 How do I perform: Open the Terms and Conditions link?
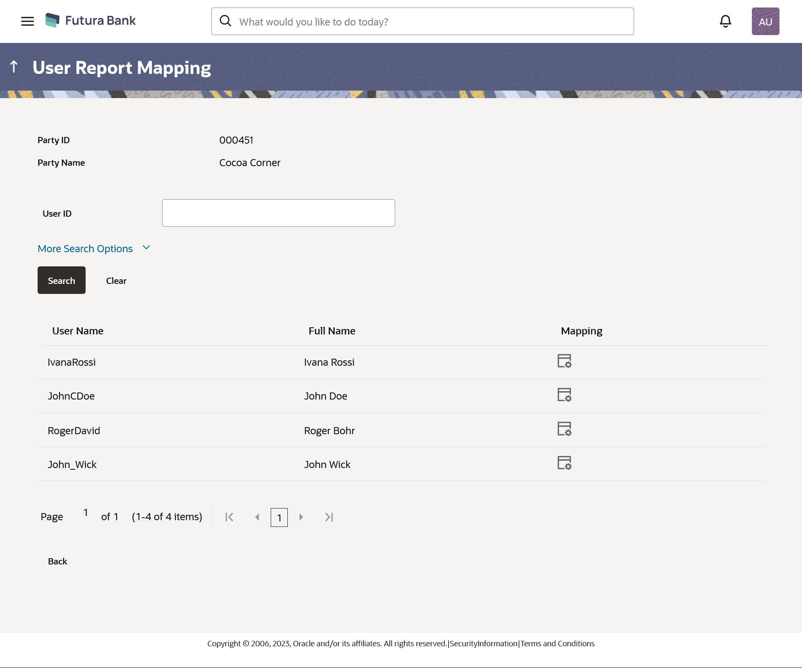557,644
